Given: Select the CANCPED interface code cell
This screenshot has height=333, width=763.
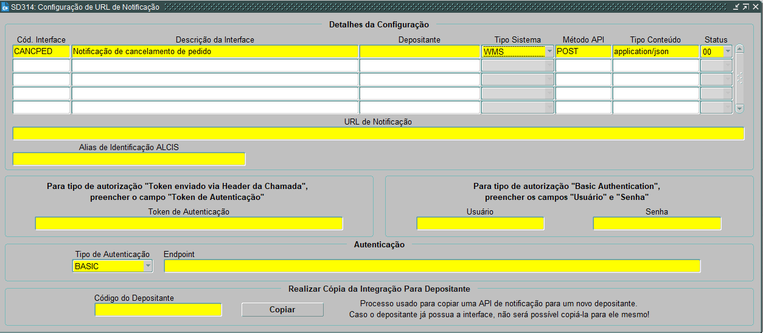Looking at the screenshot, I should coord(41,52).
